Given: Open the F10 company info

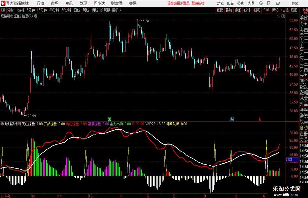Looking at the screenshot, I should tap(266, 10).
